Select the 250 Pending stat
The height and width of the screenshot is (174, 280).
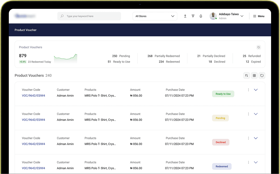(121, 56)
